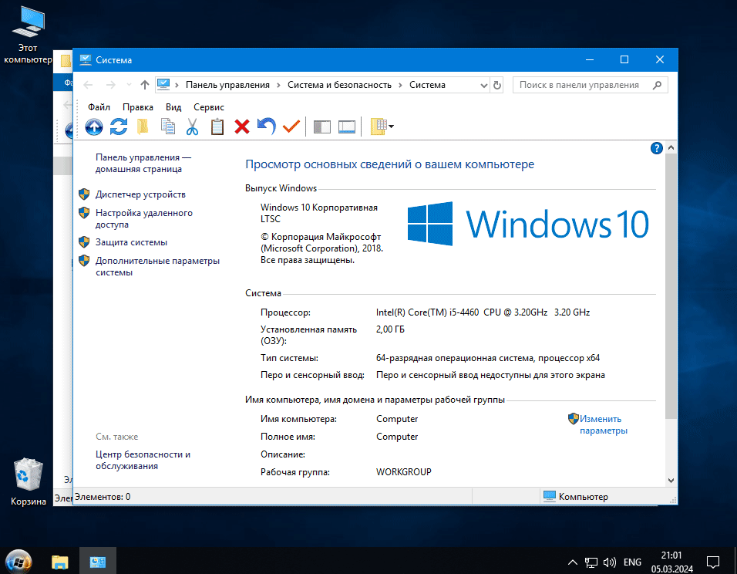Open Диспетчер устройств link
This screenshot has width=737, height=574.
coord(140,194)
